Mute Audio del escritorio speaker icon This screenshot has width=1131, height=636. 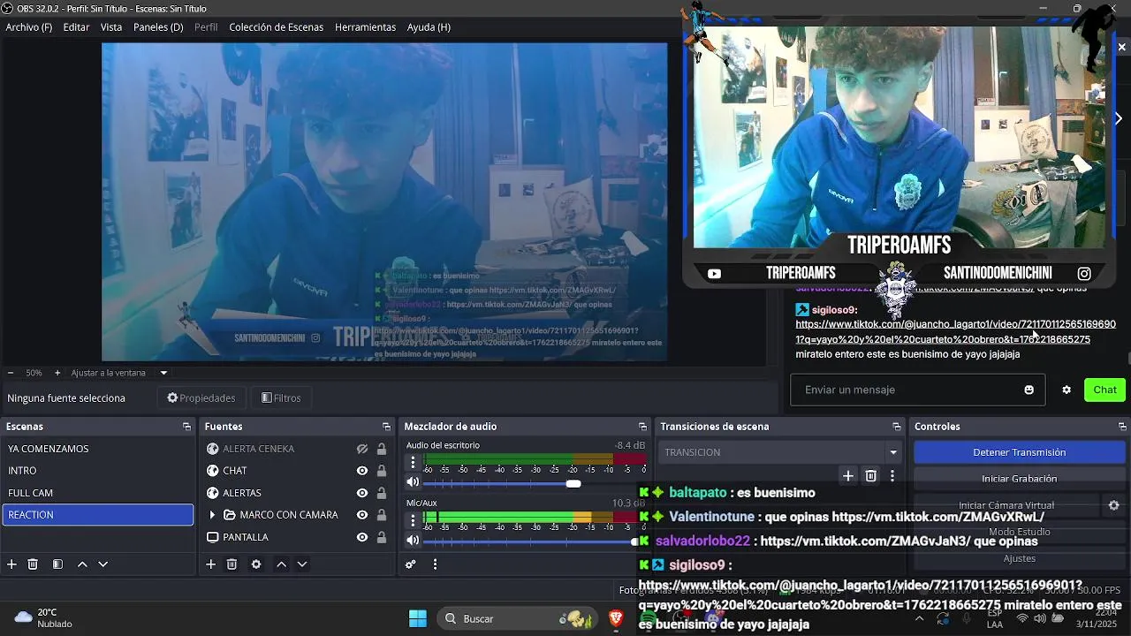(x=413, y=482)
